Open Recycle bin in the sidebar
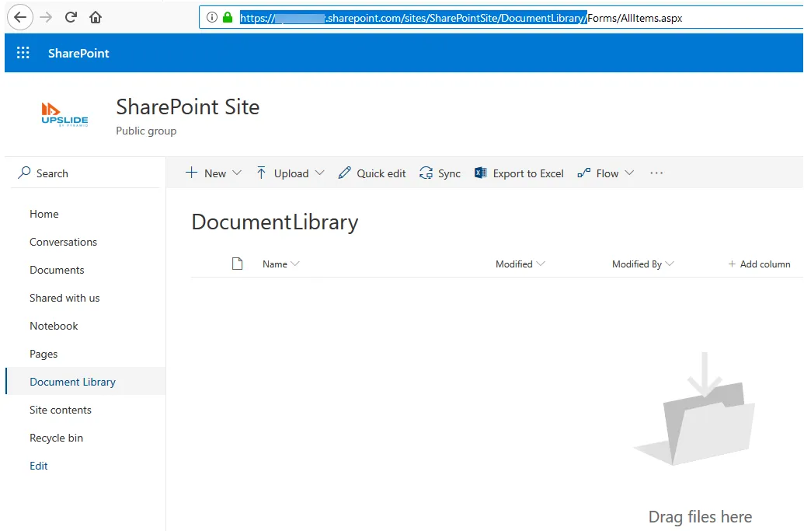 57,438
